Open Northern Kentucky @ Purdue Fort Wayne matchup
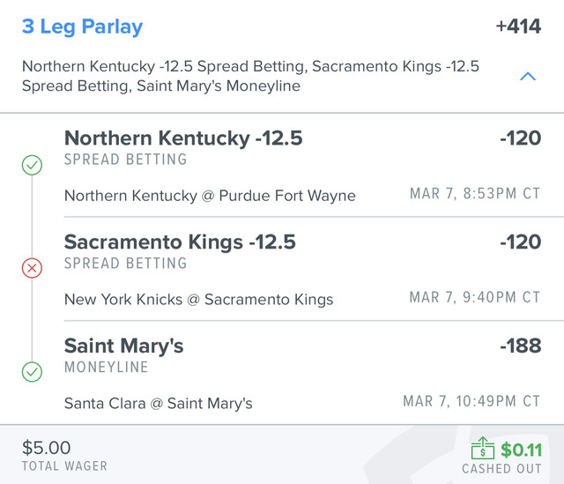Screen dimensions: 564x484 pyautogui.click(x=210, y=196)
